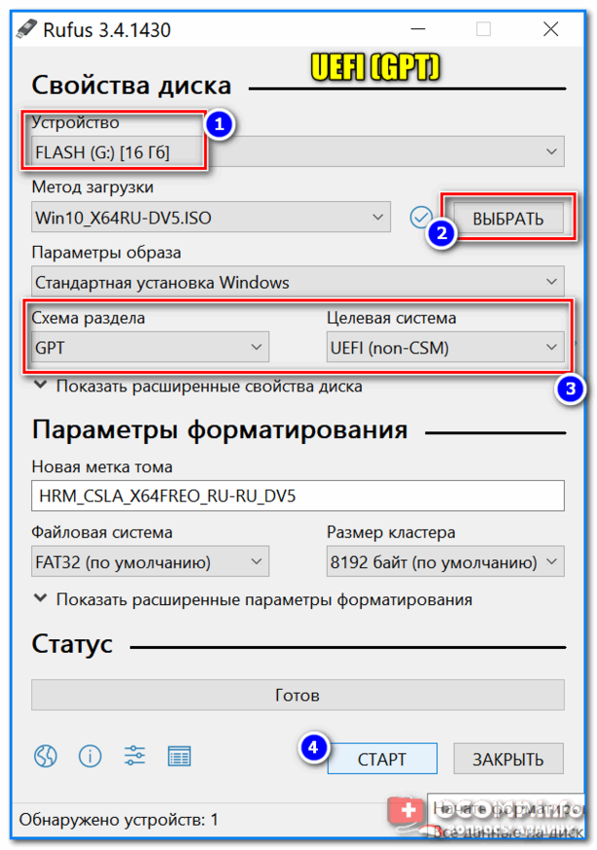Click the ЗАКРЫТЬ button
This screenshot has width=597, height=850.
(508, 759)
